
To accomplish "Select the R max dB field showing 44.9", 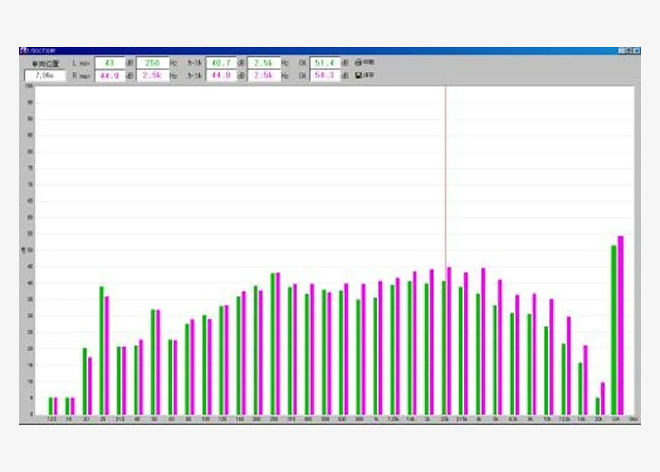I will coord(110,76).
